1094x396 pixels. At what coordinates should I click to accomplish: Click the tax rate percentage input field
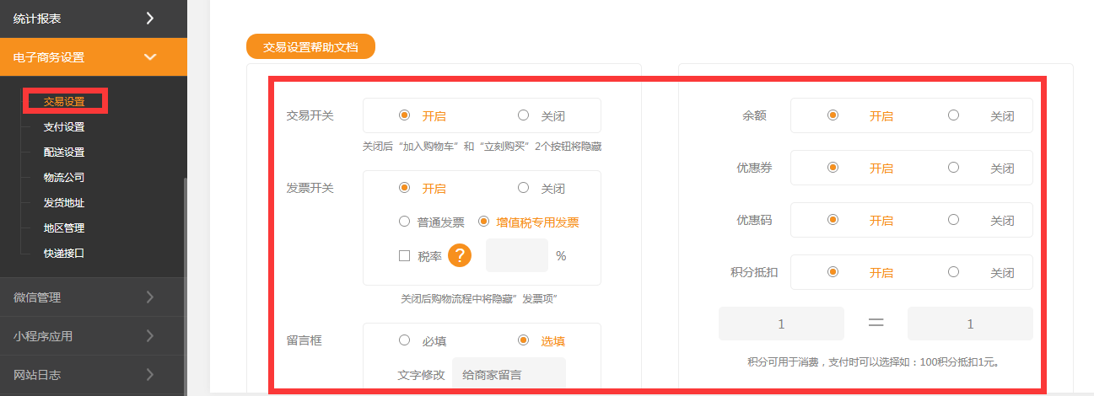[x=516, y=255]
